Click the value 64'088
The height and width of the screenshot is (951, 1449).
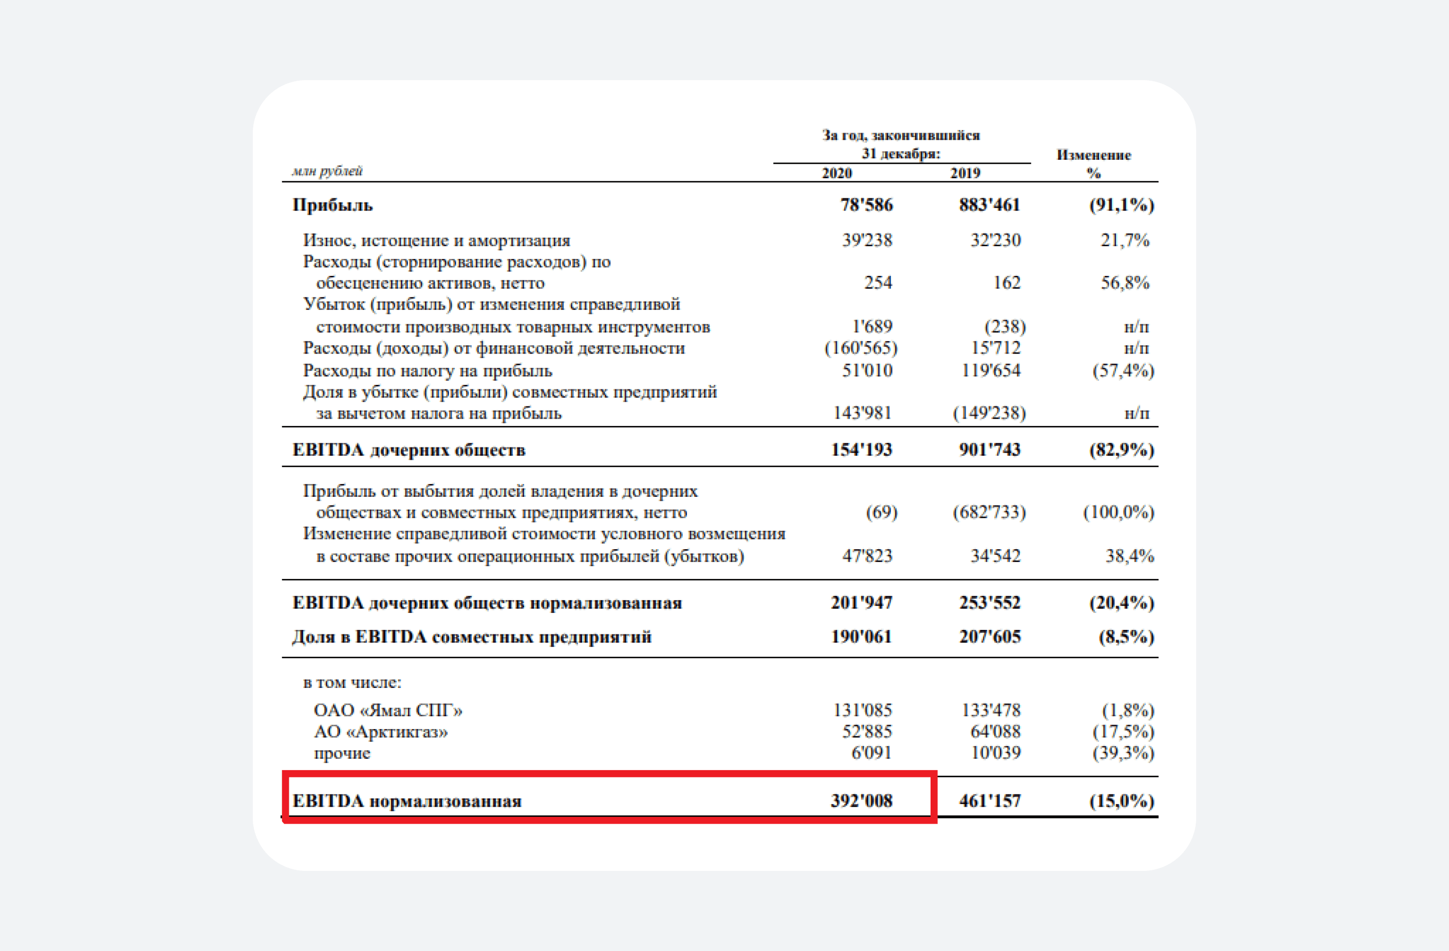coord(995,731)
